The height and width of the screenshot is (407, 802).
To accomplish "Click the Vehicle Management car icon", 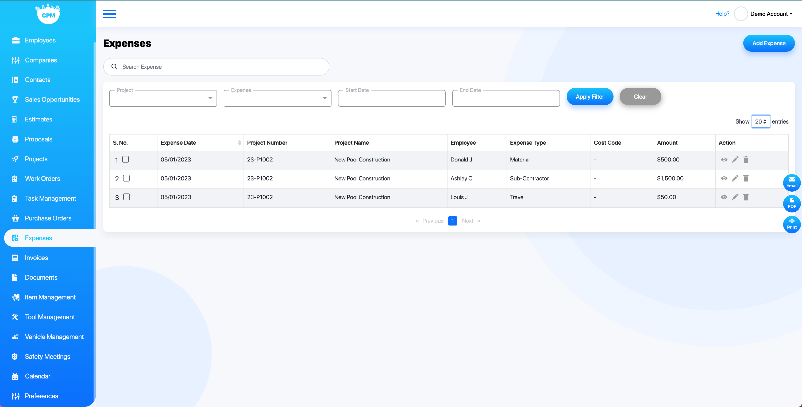I will click(15, 337).
